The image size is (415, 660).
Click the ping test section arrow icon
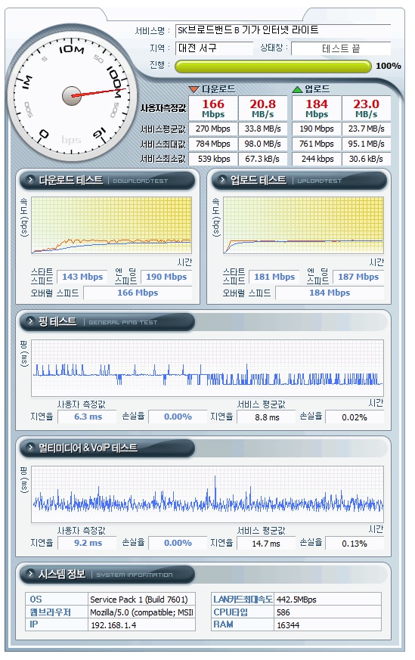[30, 321]
